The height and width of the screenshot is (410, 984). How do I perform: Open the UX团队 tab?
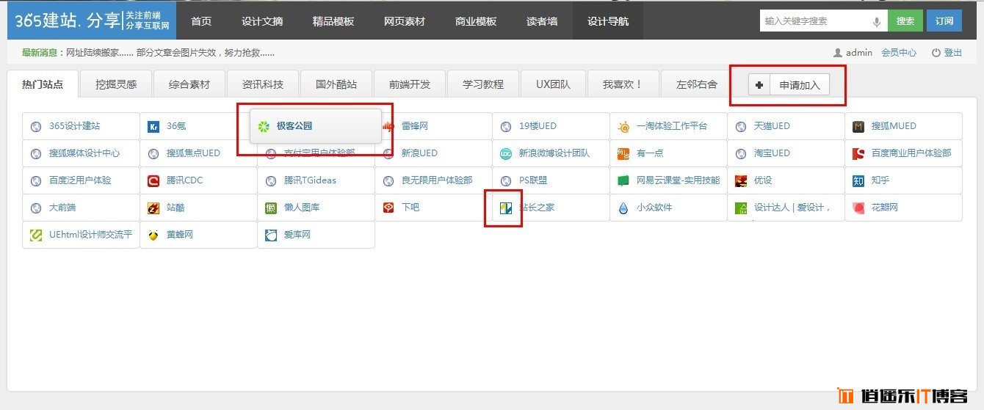click(554, 84)
